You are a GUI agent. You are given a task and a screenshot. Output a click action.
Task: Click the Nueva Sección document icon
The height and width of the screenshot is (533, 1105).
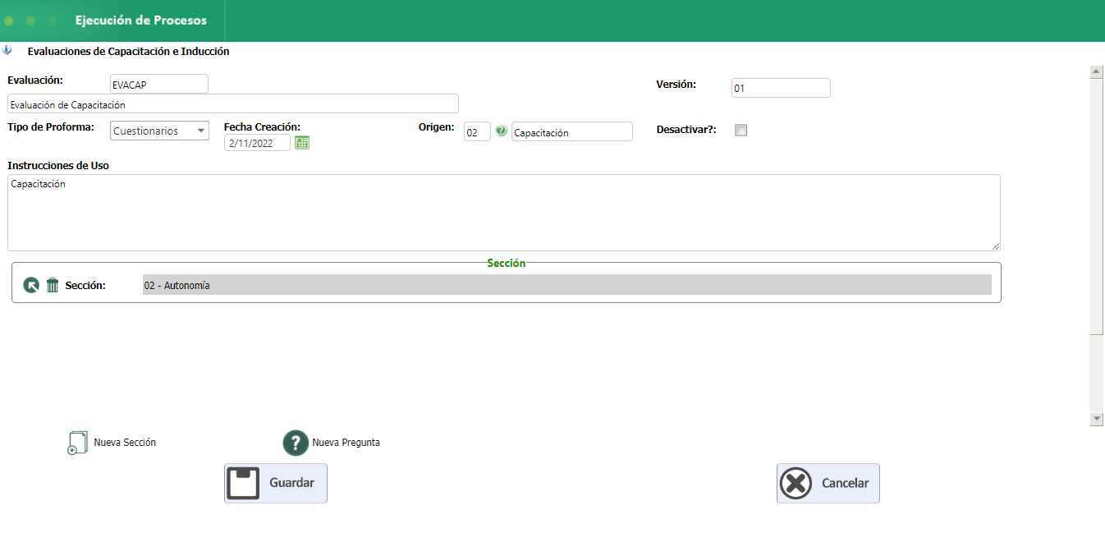76,443
